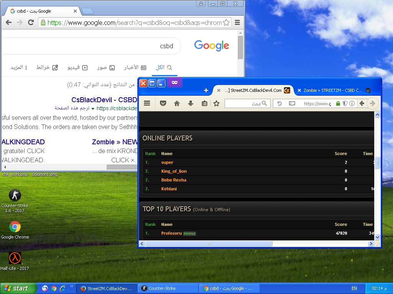Bookmark page with Firefox star icon
Screen dimensions: 393x294
[x=216, y=103]
